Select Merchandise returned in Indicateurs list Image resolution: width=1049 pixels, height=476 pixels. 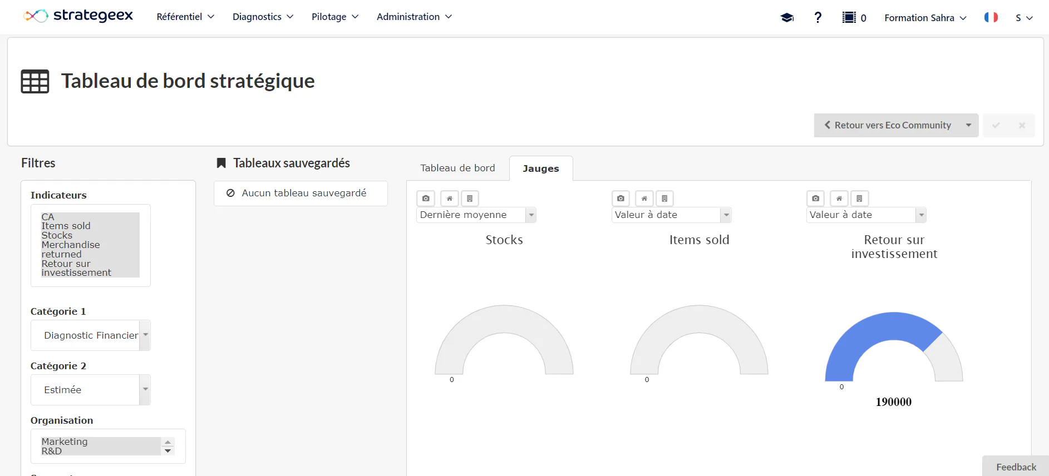coord(71,249)
